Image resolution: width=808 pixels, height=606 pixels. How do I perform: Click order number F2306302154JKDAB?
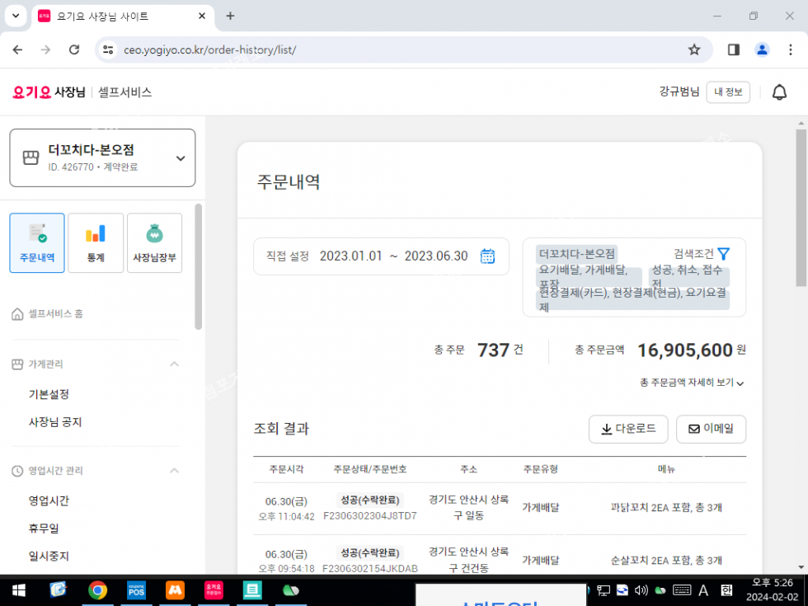[370, 568]
